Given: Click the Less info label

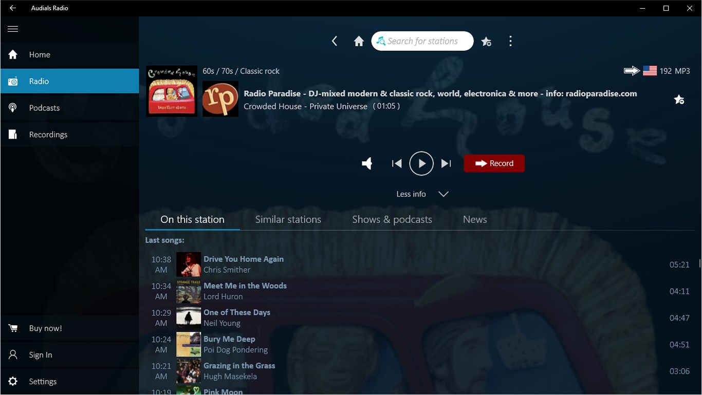Looking at the screenshot, I should pos(411,194).
